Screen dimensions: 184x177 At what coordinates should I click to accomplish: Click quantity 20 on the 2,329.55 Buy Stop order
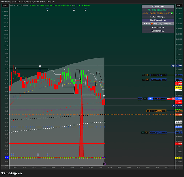coord(152,80)
